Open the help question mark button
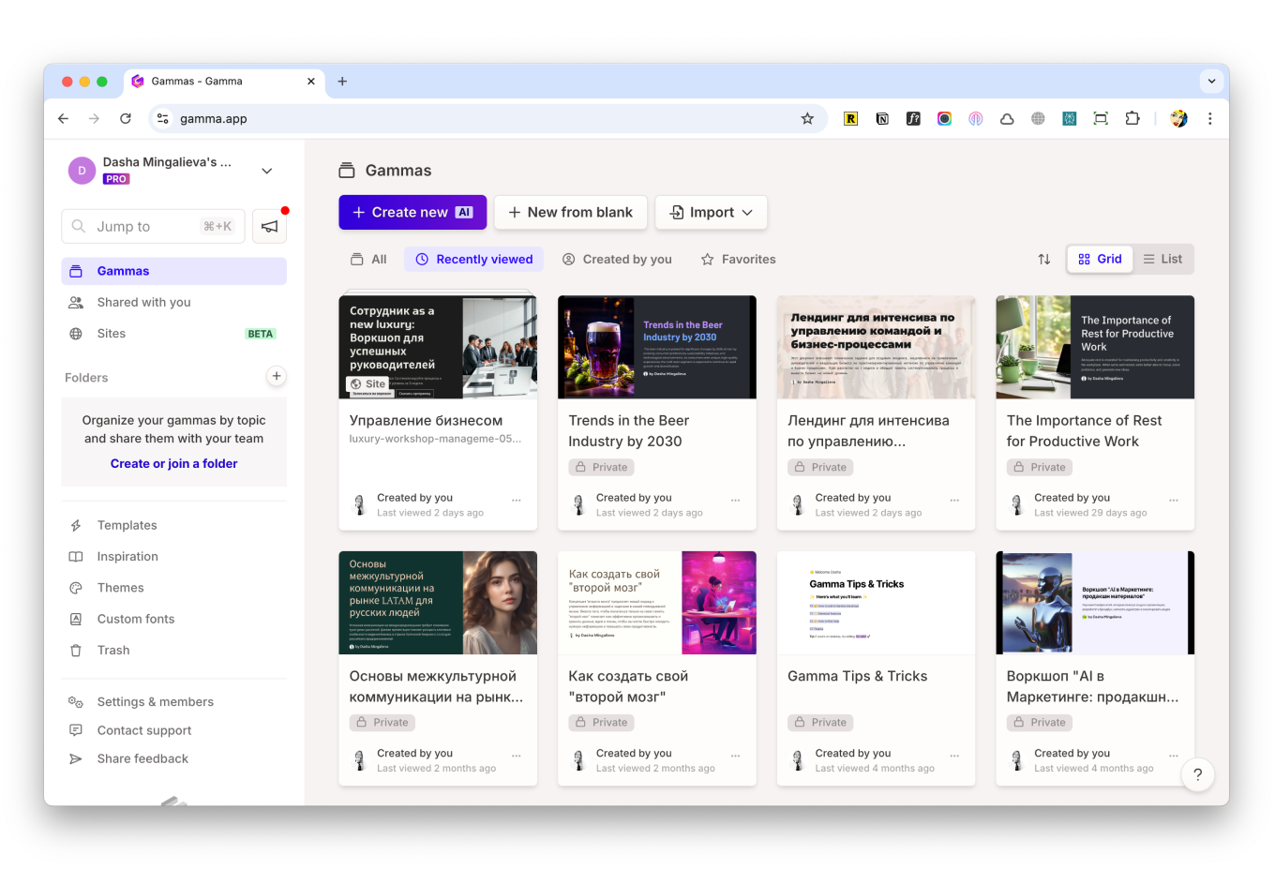 click(1197, 774)
